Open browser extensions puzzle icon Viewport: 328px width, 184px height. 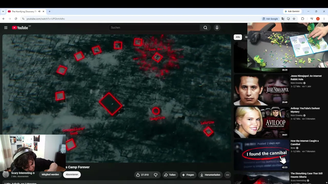pos(303,19)
